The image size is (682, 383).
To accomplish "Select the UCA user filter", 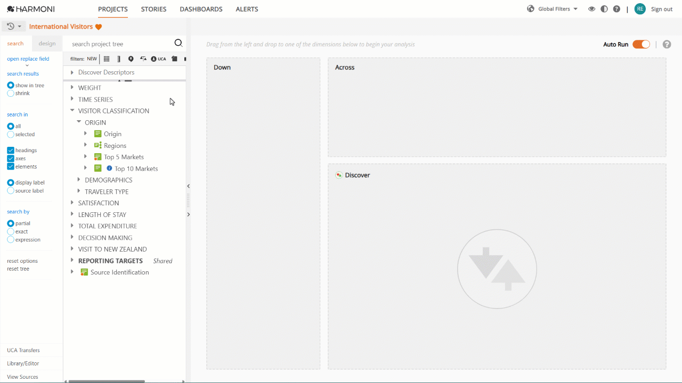I will (x=158, y=59).
